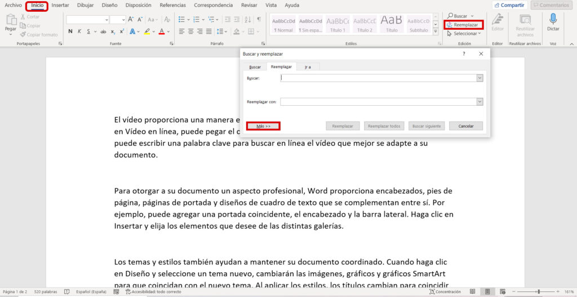Align text to the left
Image resolution: width=577 pixels, height=297 pixels.
coord(181,31)
